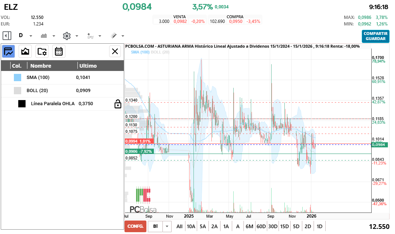Click the Línea Paralela OHLA black swatch

click(22, 104)
